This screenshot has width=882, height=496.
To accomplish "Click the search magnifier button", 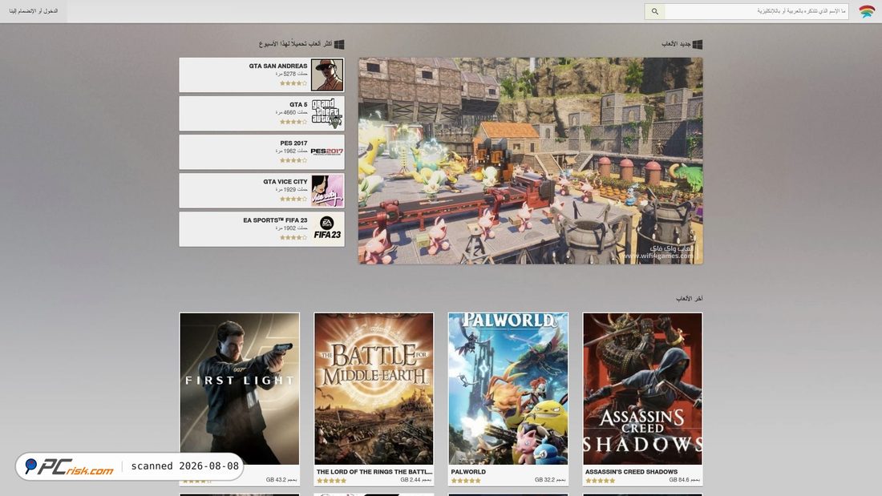I will tap(655, 11).
